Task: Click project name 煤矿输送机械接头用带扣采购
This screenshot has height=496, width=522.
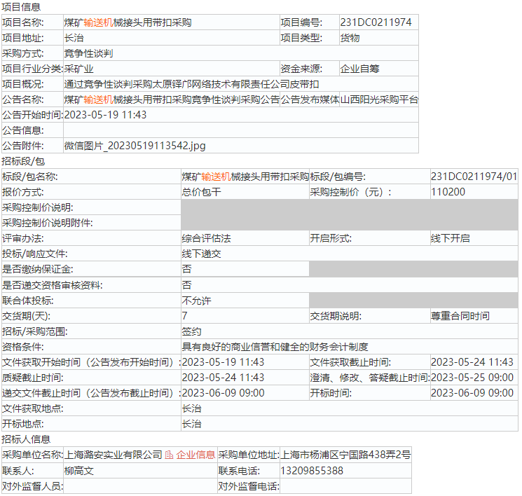Action: click(128, 22)
